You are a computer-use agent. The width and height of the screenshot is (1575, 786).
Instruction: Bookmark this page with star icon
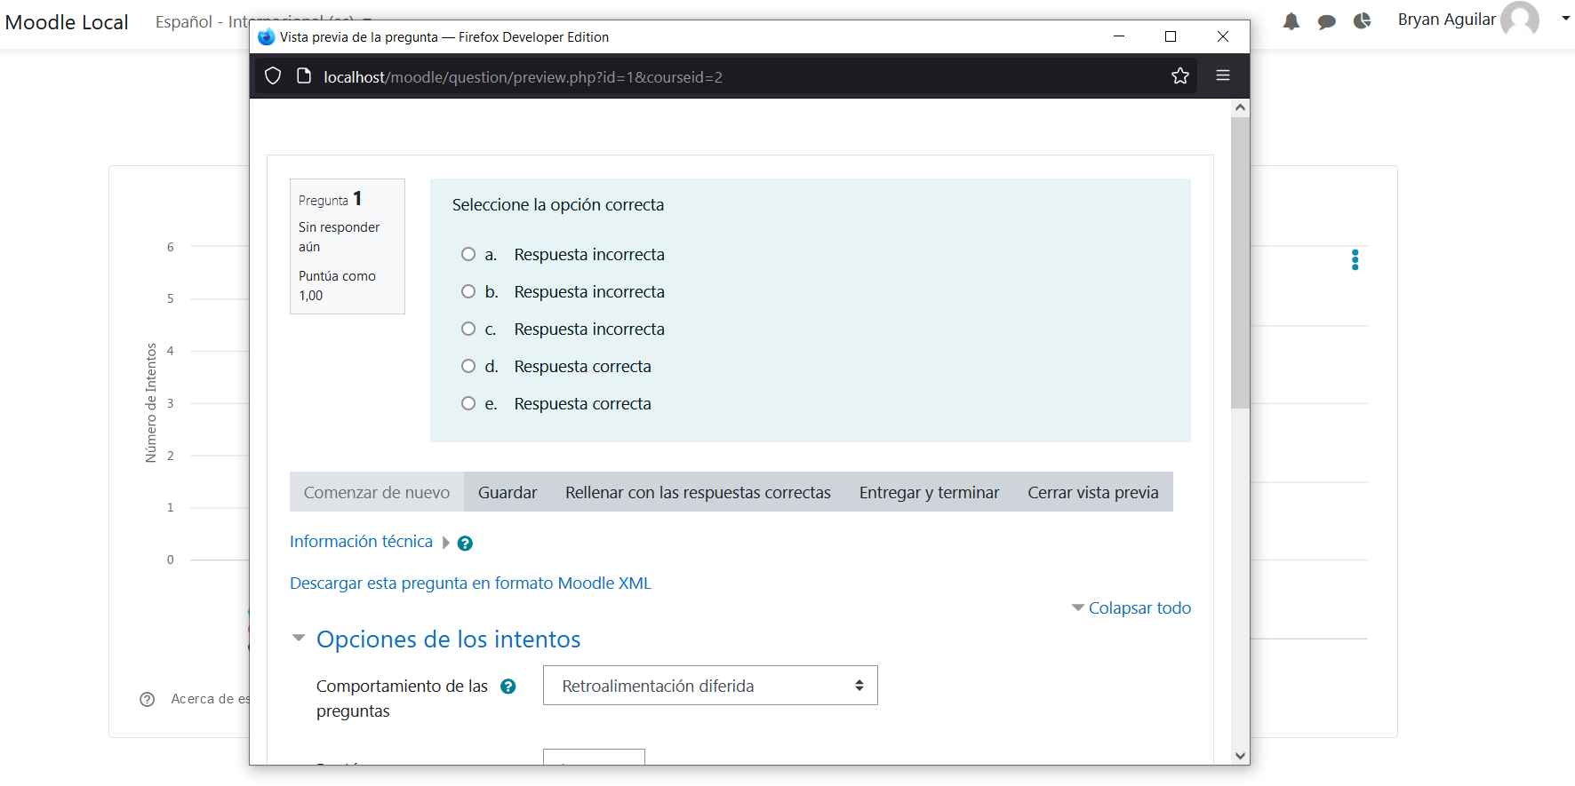click(1179, 76)
